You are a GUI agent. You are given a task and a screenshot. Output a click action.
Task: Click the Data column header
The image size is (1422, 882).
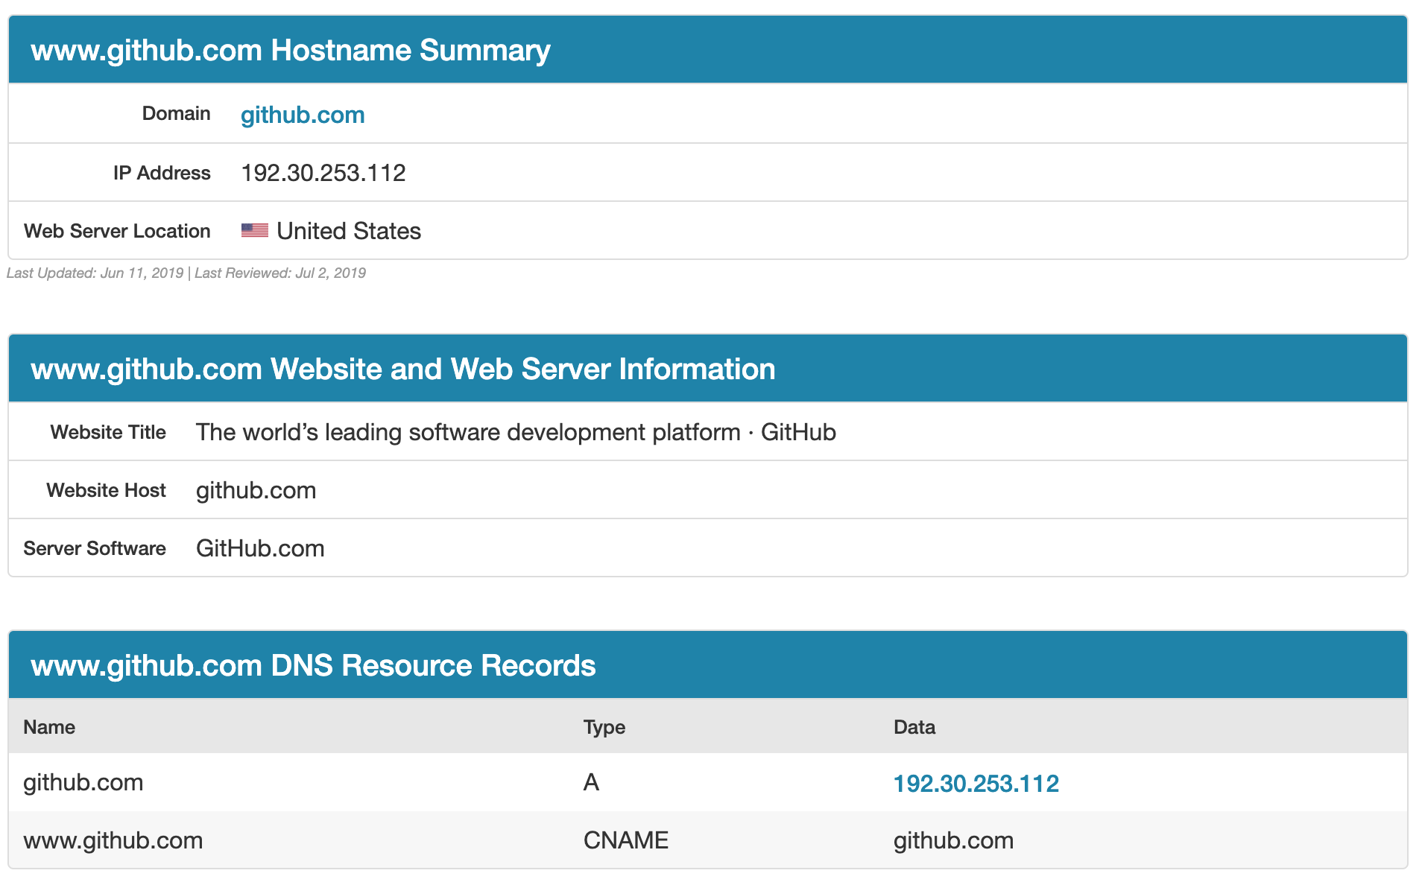[x=914, y=727]
